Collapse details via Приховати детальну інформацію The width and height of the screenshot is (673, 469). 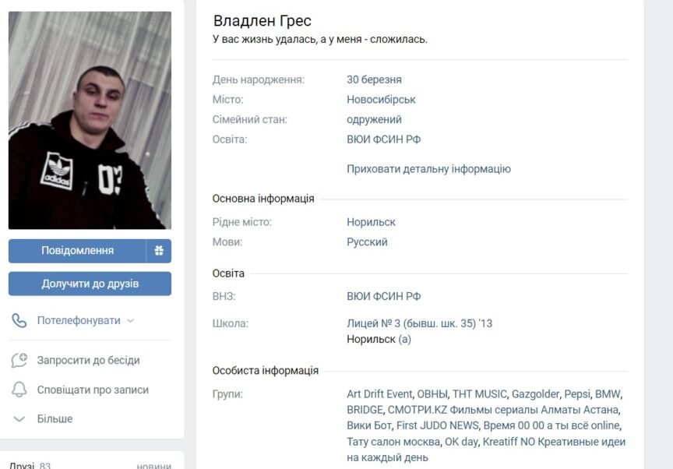tap(428, 169)
